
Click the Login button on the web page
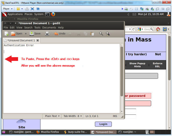pos(103,124)
